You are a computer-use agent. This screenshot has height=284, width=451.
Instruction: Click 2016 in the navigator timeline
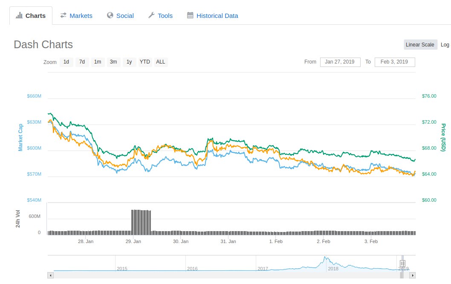[x=192, y=269]
